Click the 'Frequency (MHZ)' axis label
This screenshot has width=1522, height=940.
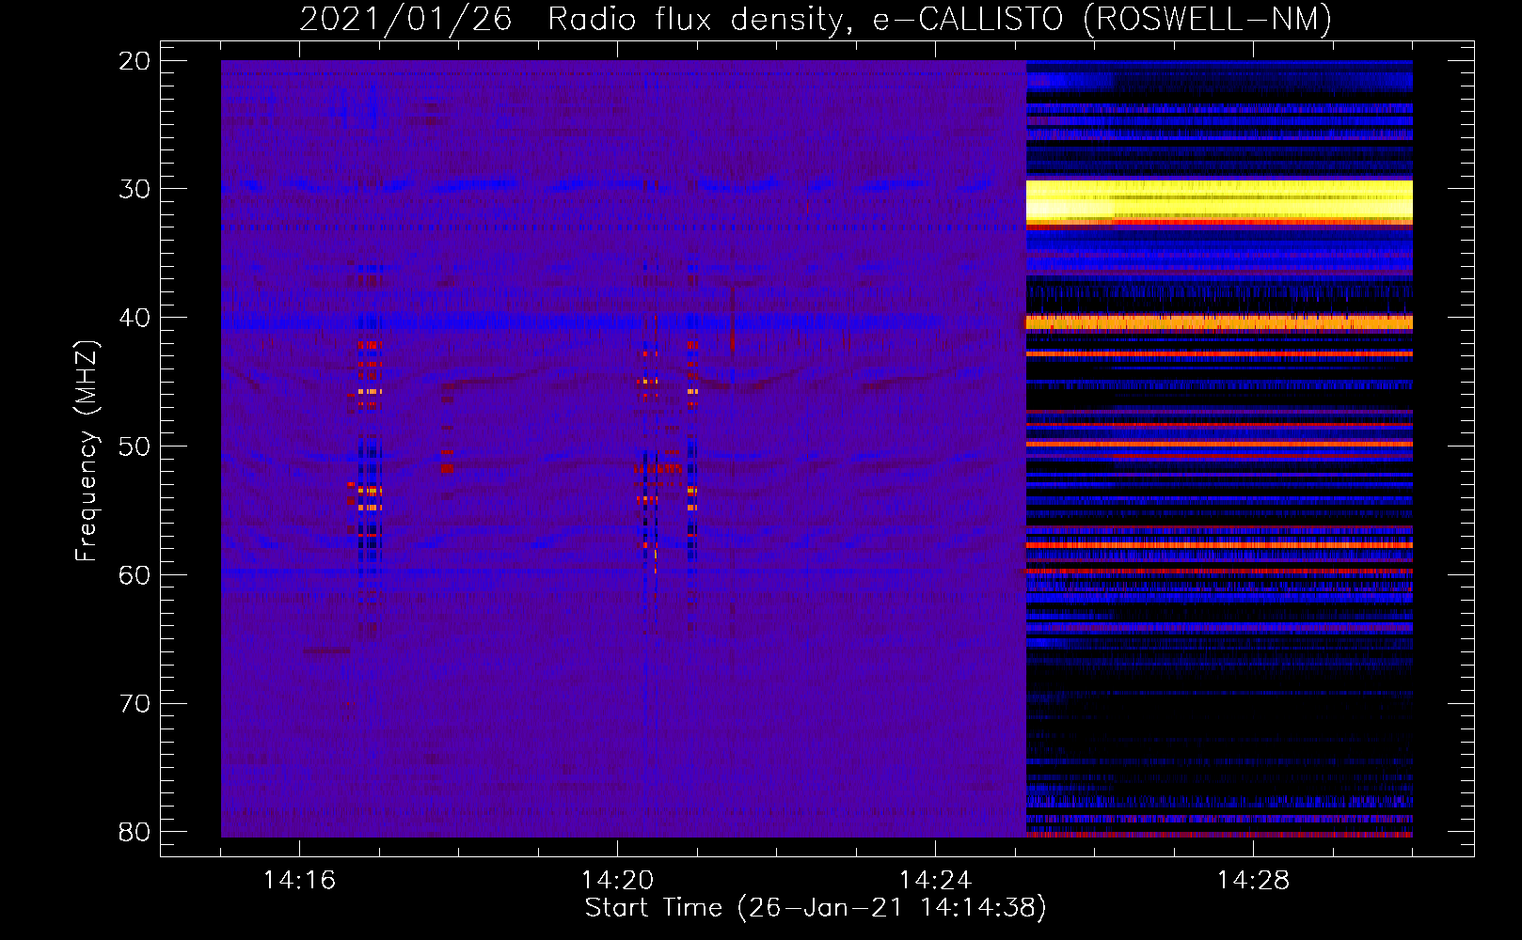click(87, 451)
